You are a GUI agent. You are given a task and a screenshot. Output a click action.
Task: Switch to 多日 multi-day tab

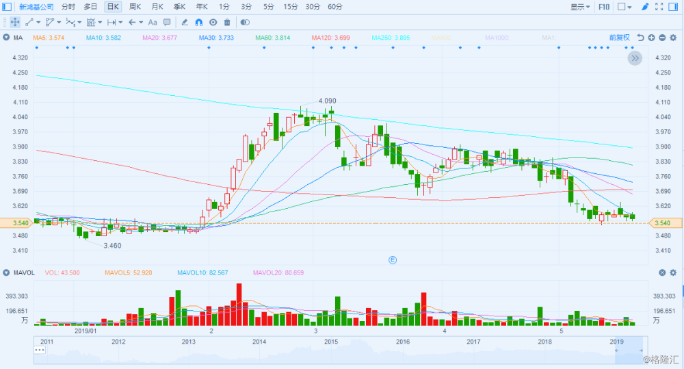coord(90,7)
